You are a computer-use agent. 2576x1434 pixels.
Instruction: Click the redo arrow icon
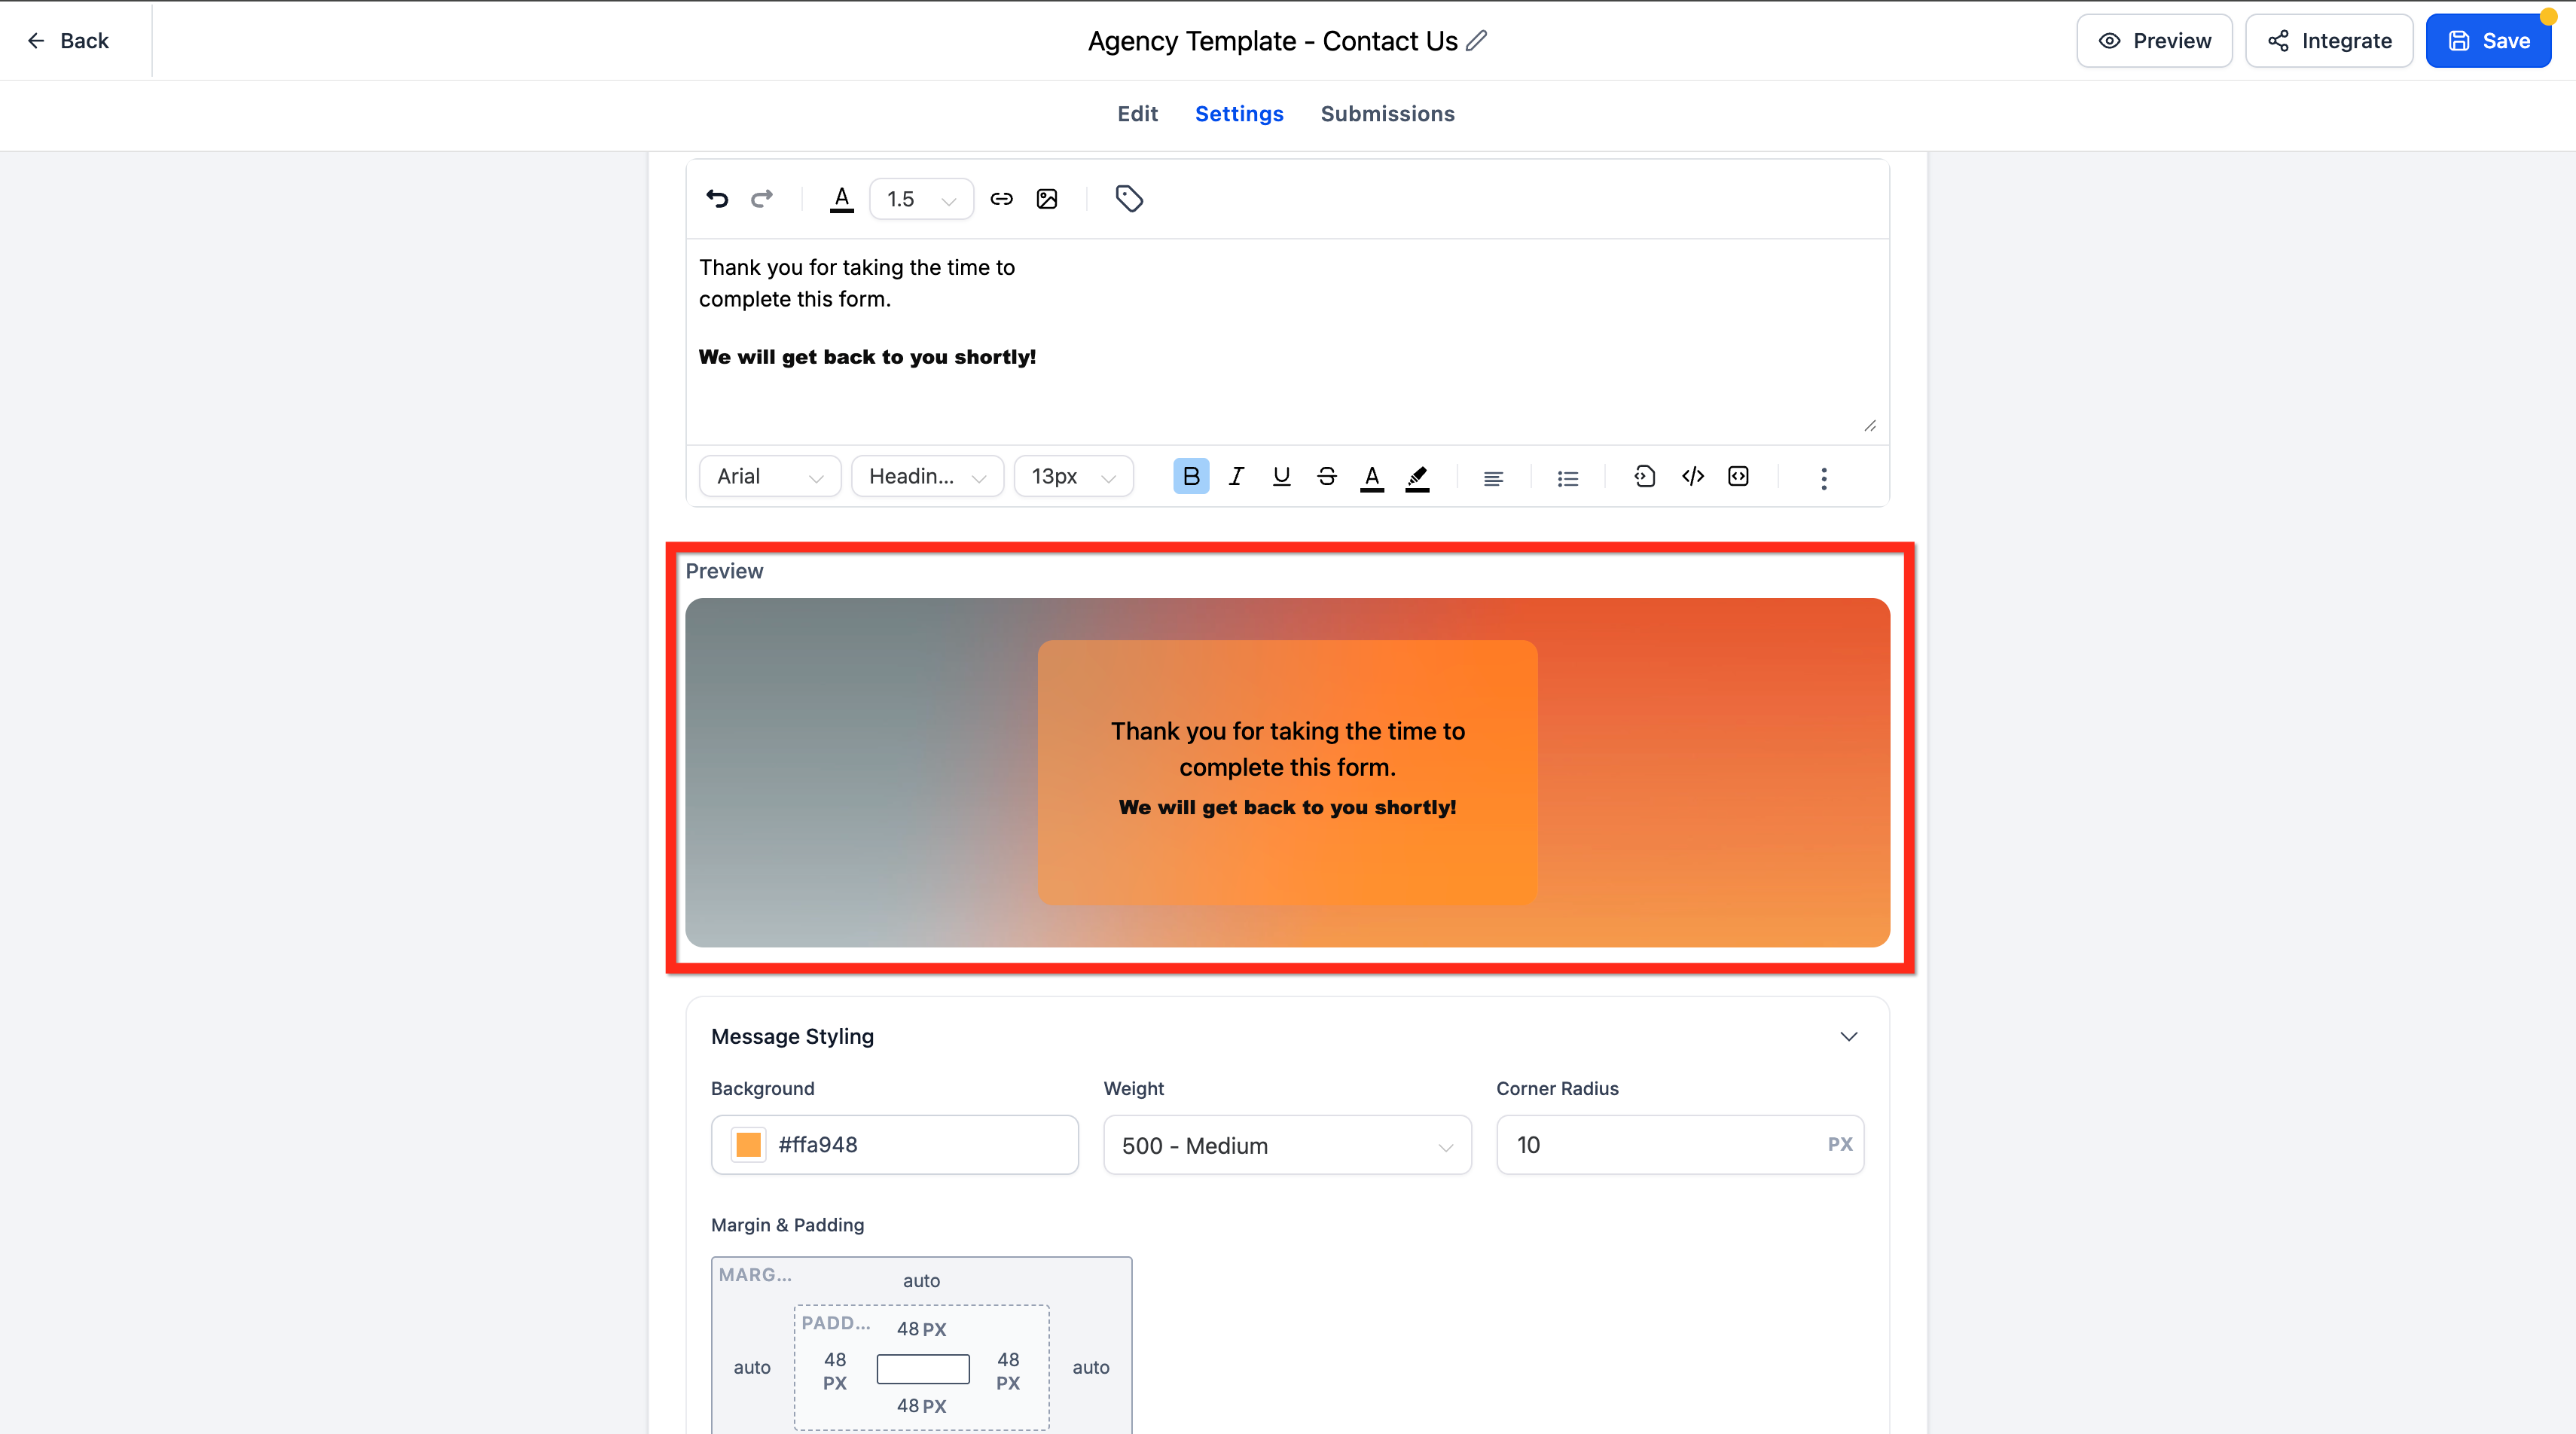coord(762,199)
